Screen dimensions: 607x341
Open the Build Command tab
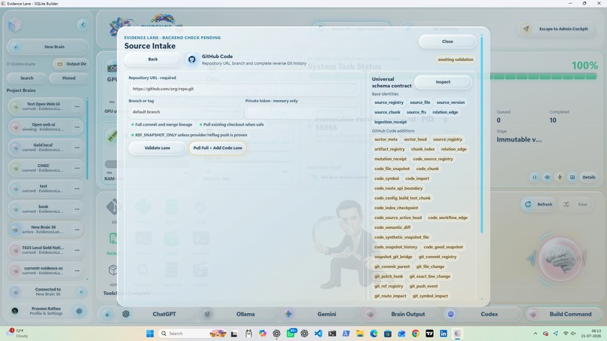tap(563, 315)
